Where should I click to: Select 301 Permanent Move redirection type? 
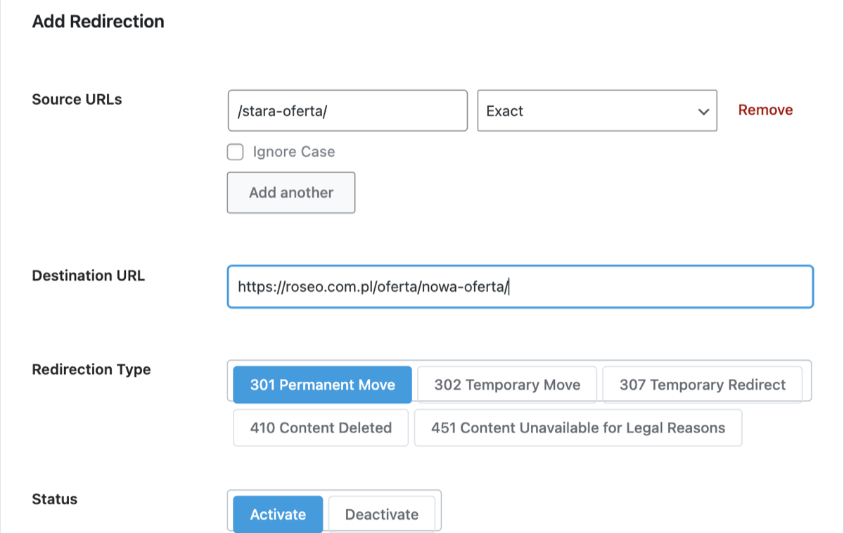(323, 385)
